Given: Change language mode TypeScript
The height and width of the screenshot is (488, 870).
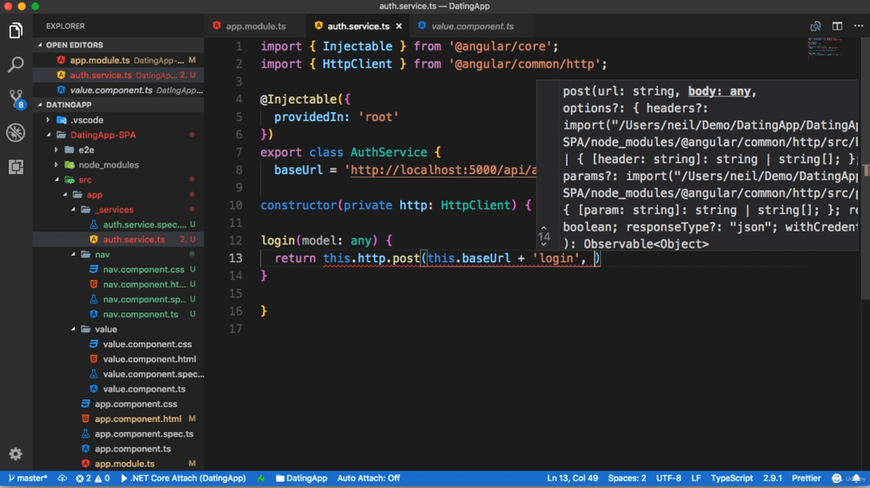Looking at the screenshot, I should 732,478.
